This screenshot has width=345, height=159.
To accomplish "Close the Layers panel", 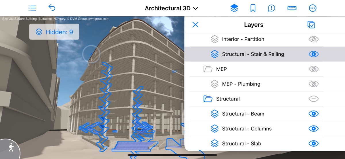I will 195,25.
